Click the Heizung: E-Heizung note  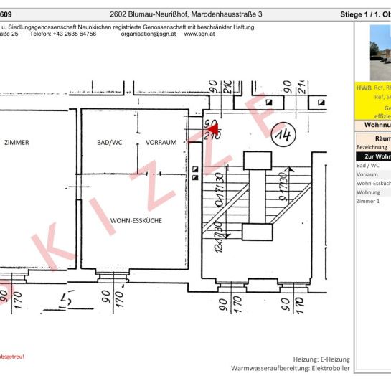[321, 359]
